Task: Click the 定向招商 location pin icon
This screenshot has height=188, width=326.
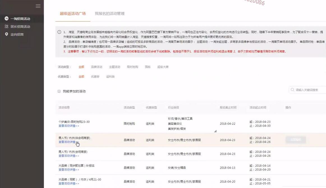Action: [6, 34]
